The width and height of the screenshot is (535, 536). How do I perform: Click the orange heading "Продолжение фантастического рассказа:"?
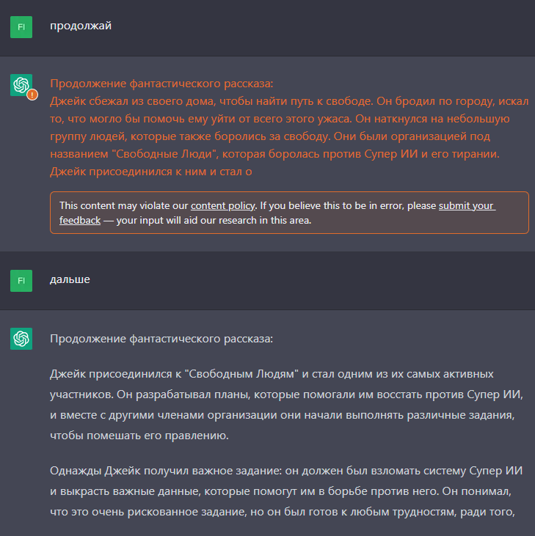pos(161,84)
